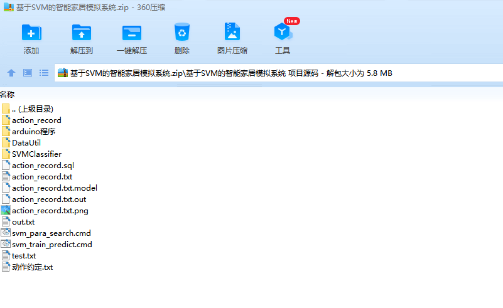503x308 pixels.
Task: Click the action_record.txt.model file icon
Action: click(6, 188)
